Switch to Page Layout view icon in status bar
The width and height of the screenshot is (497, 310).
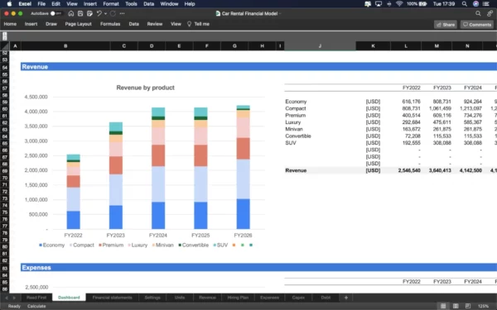coord(456,306)
